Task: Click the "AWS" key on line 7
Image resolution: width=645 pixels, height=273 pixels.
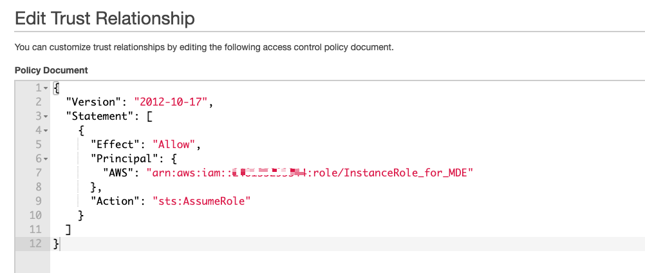Action: coord(118,173)
